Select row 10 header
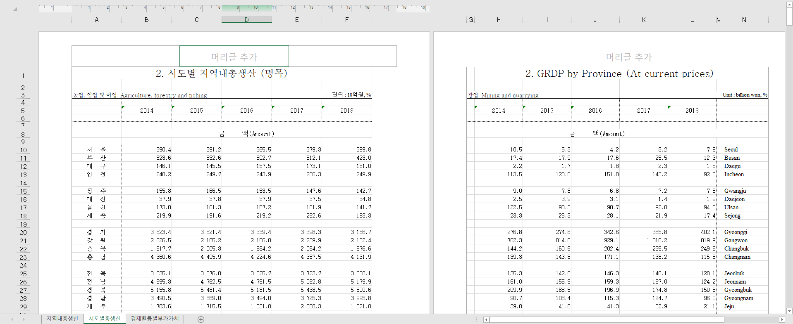 click(x=23, y=150)
